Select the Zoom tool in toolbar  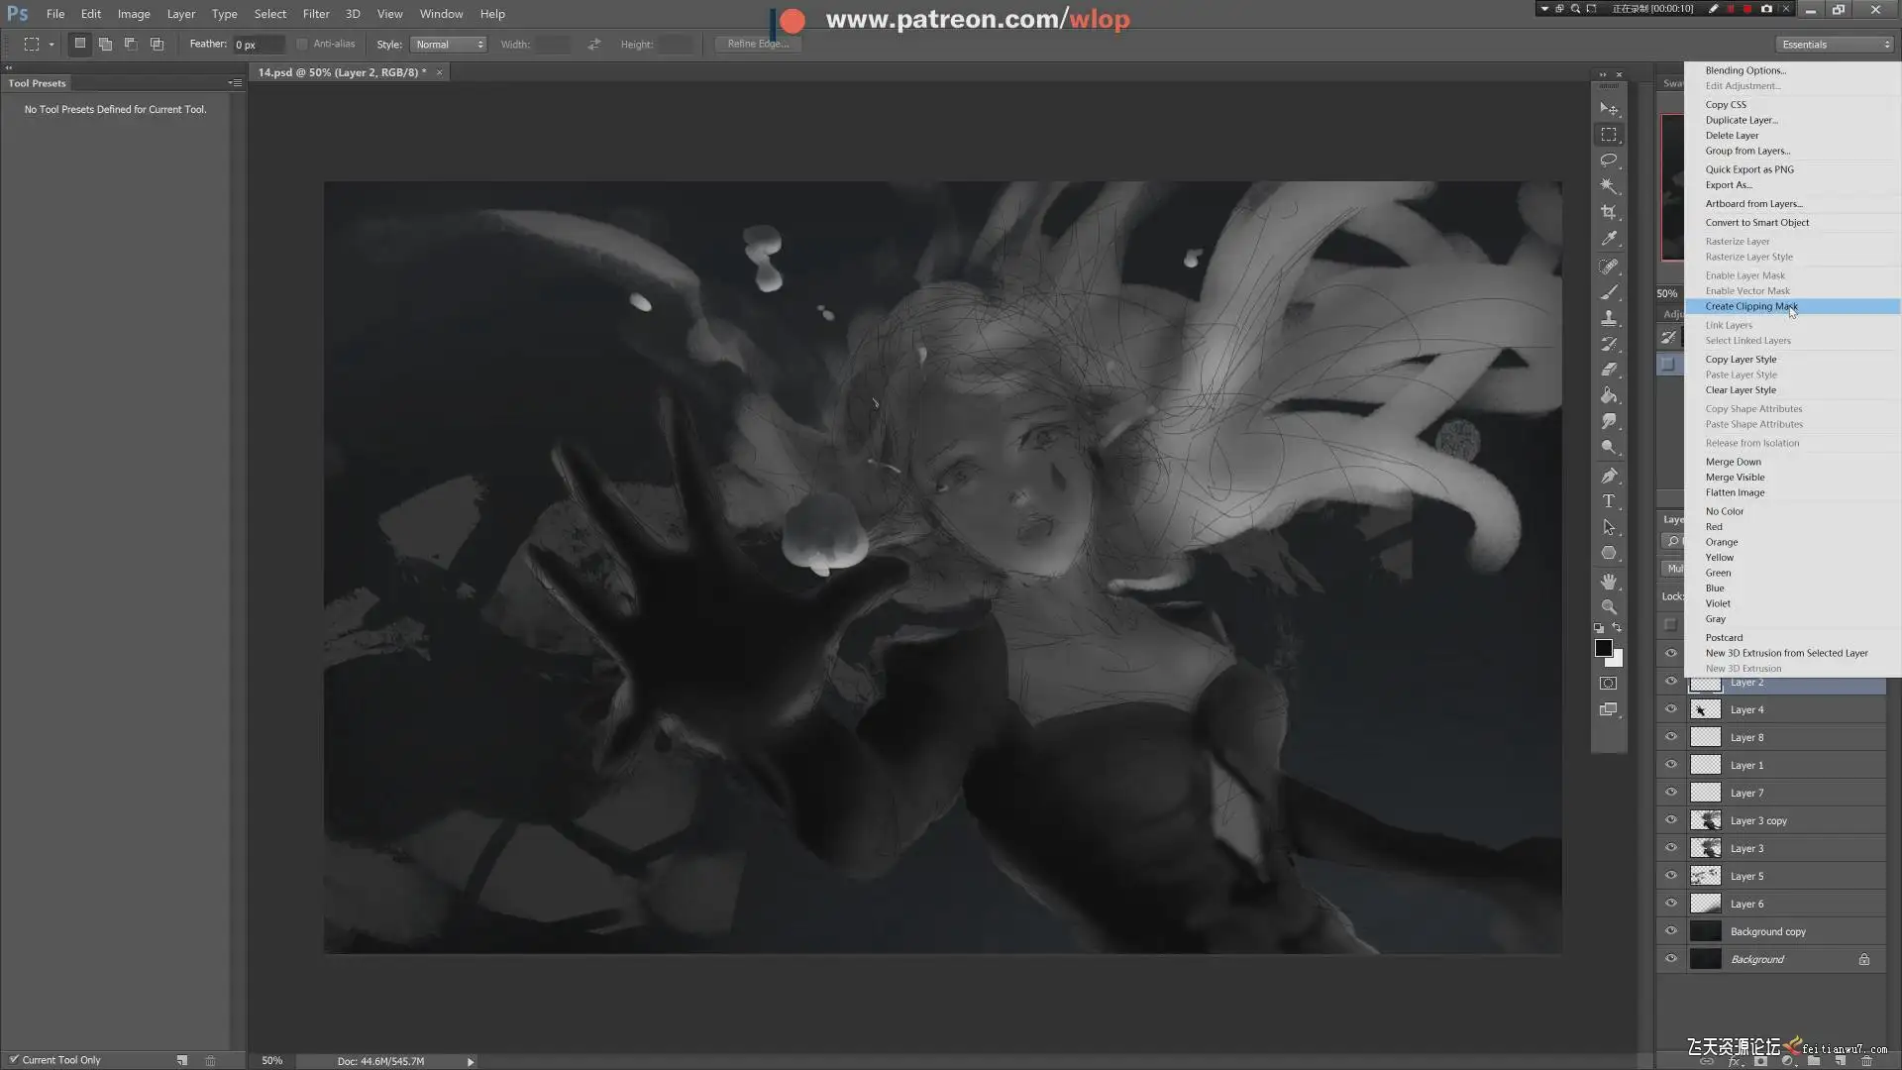click(1608, 606)
